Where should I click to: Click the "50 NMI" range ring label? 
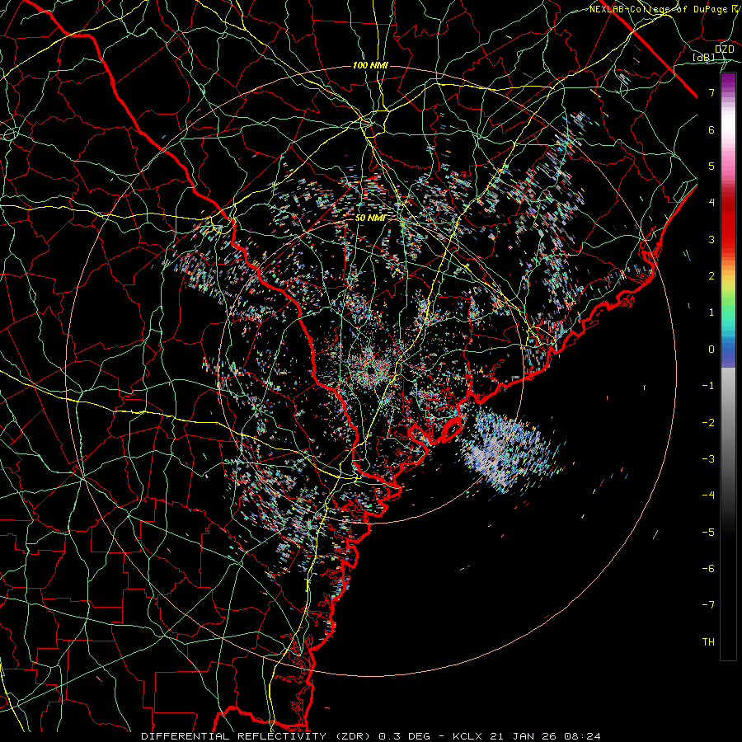click(x=370, y=218)
